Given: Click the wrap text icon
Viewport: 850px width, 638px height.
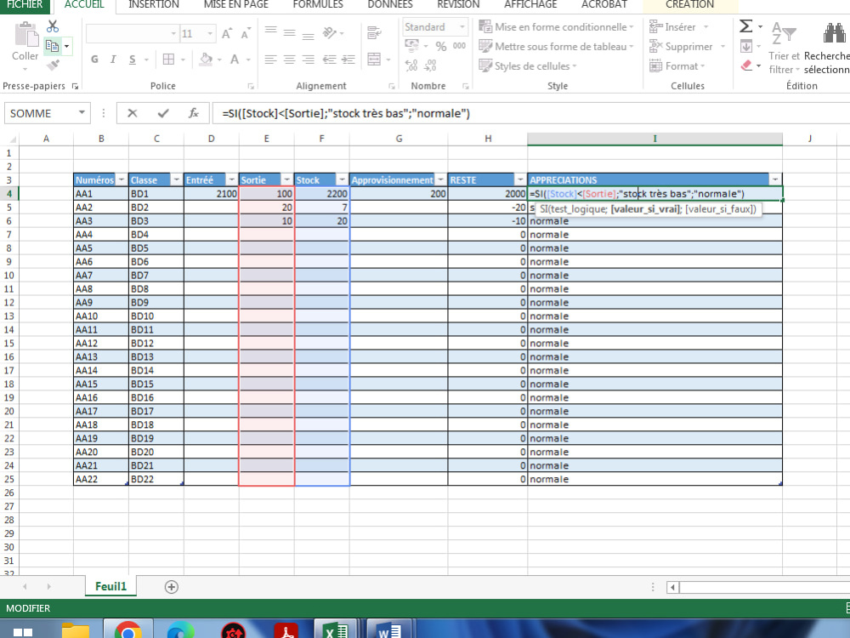Looking at the screenshot, I should point(374,33).
